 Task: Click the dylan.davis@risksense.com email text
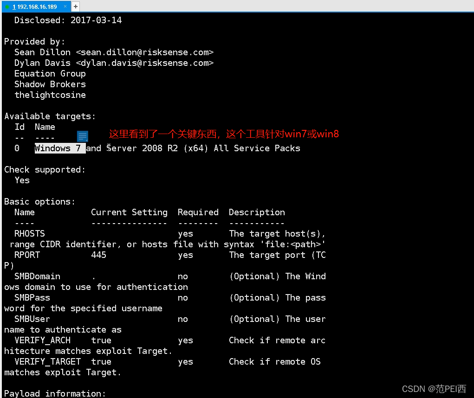click(x=145, y=63)
